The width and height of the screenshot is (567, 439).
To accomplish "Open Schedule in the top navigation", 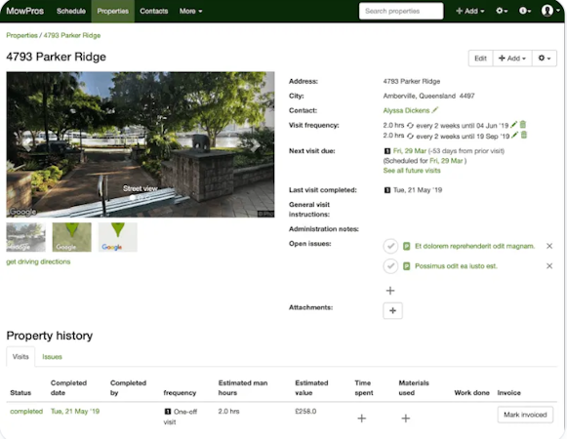I will [x=71, y=11].
